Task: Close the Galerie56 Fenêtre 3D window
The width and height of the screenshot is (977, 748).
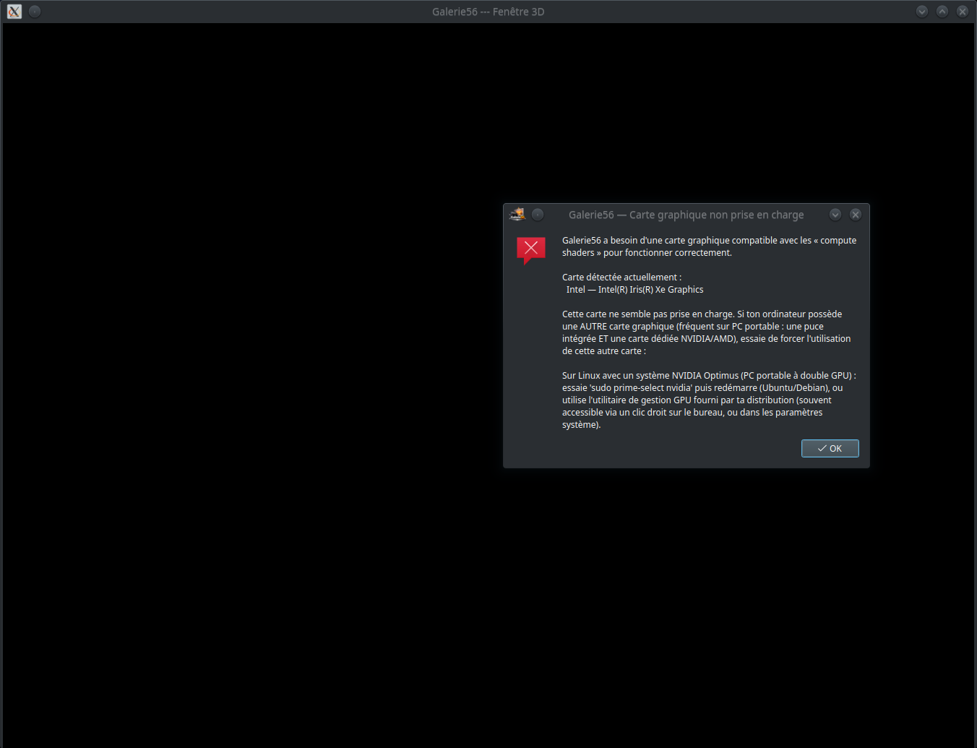Action: 963,12
